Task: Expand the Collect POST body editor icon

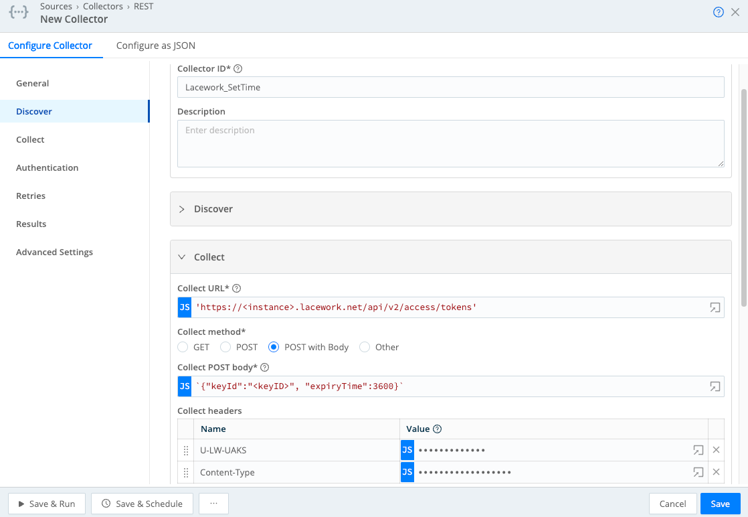Action: (x=715, y=386)
